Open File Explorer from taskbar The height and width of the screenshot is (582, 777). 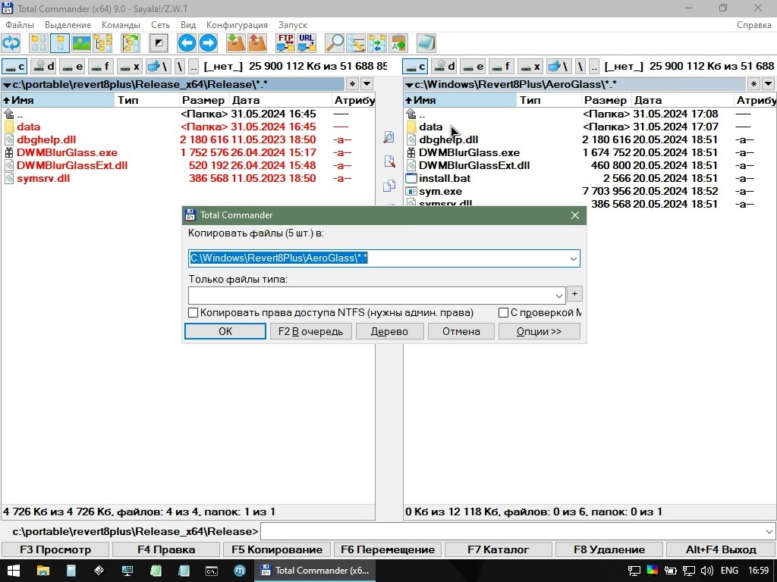coord(42,570)
